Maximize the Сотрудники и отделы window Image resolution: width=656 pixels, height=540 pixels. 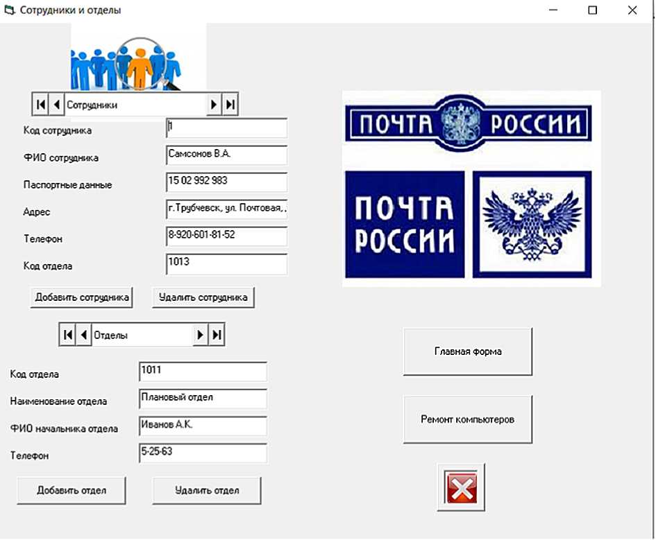[592, 10]
